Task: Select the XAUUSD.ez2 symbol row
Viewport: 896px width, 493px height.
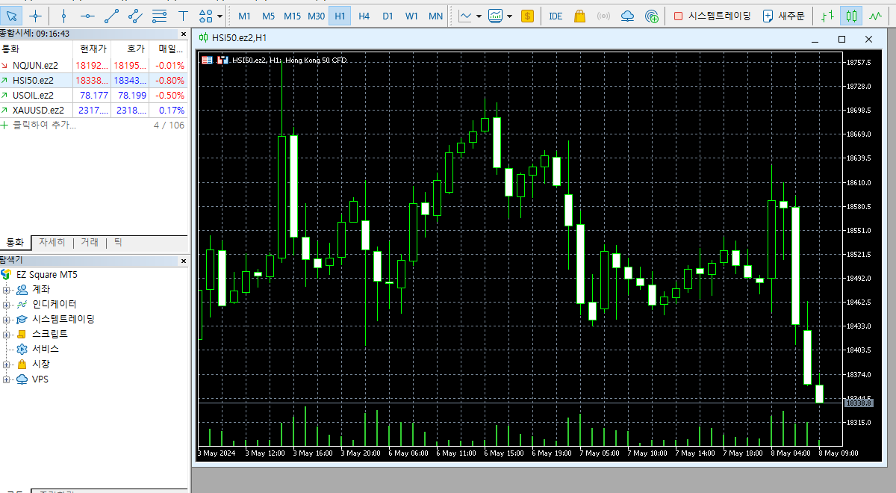Action: [x=93, y=110]
